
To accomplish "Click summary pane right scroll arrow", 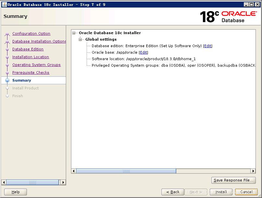I will pyautogui.click(x=253, y=171).
